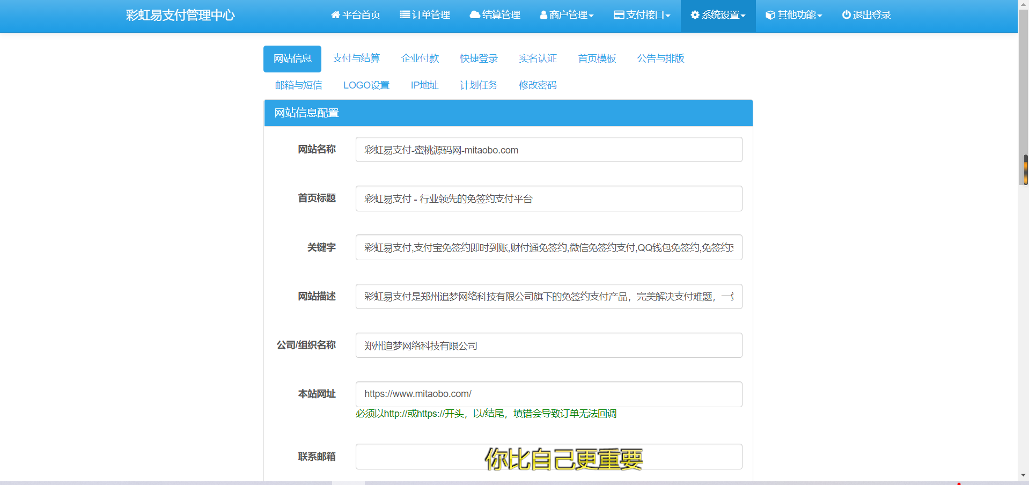
Task: Focus the 本站网址 text field
Action: point(548,394)
